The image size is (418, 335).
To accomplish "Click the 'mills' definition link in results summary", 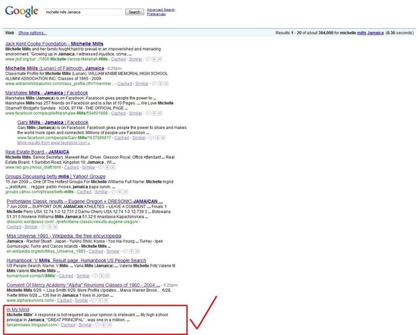I will 361,33.
